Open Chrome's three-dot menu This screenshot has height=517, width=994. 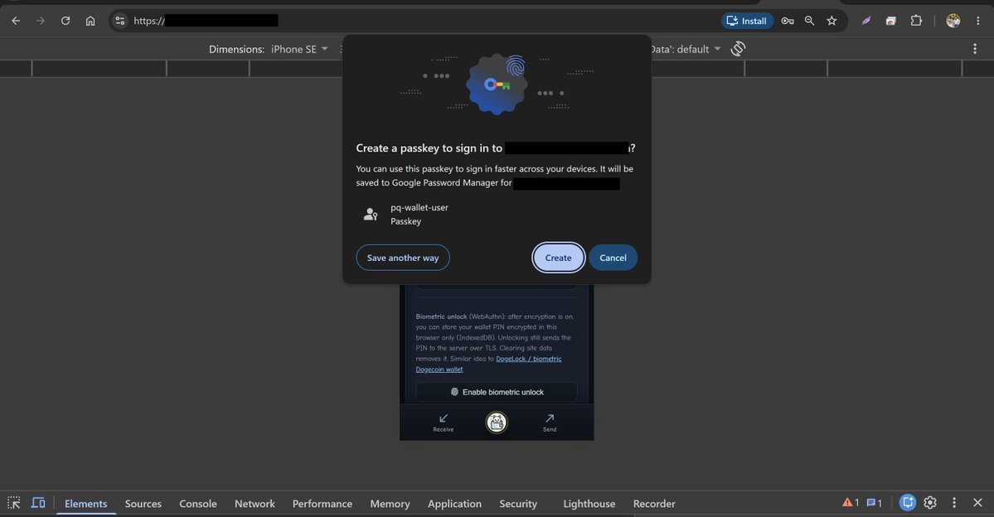[978, 21]
